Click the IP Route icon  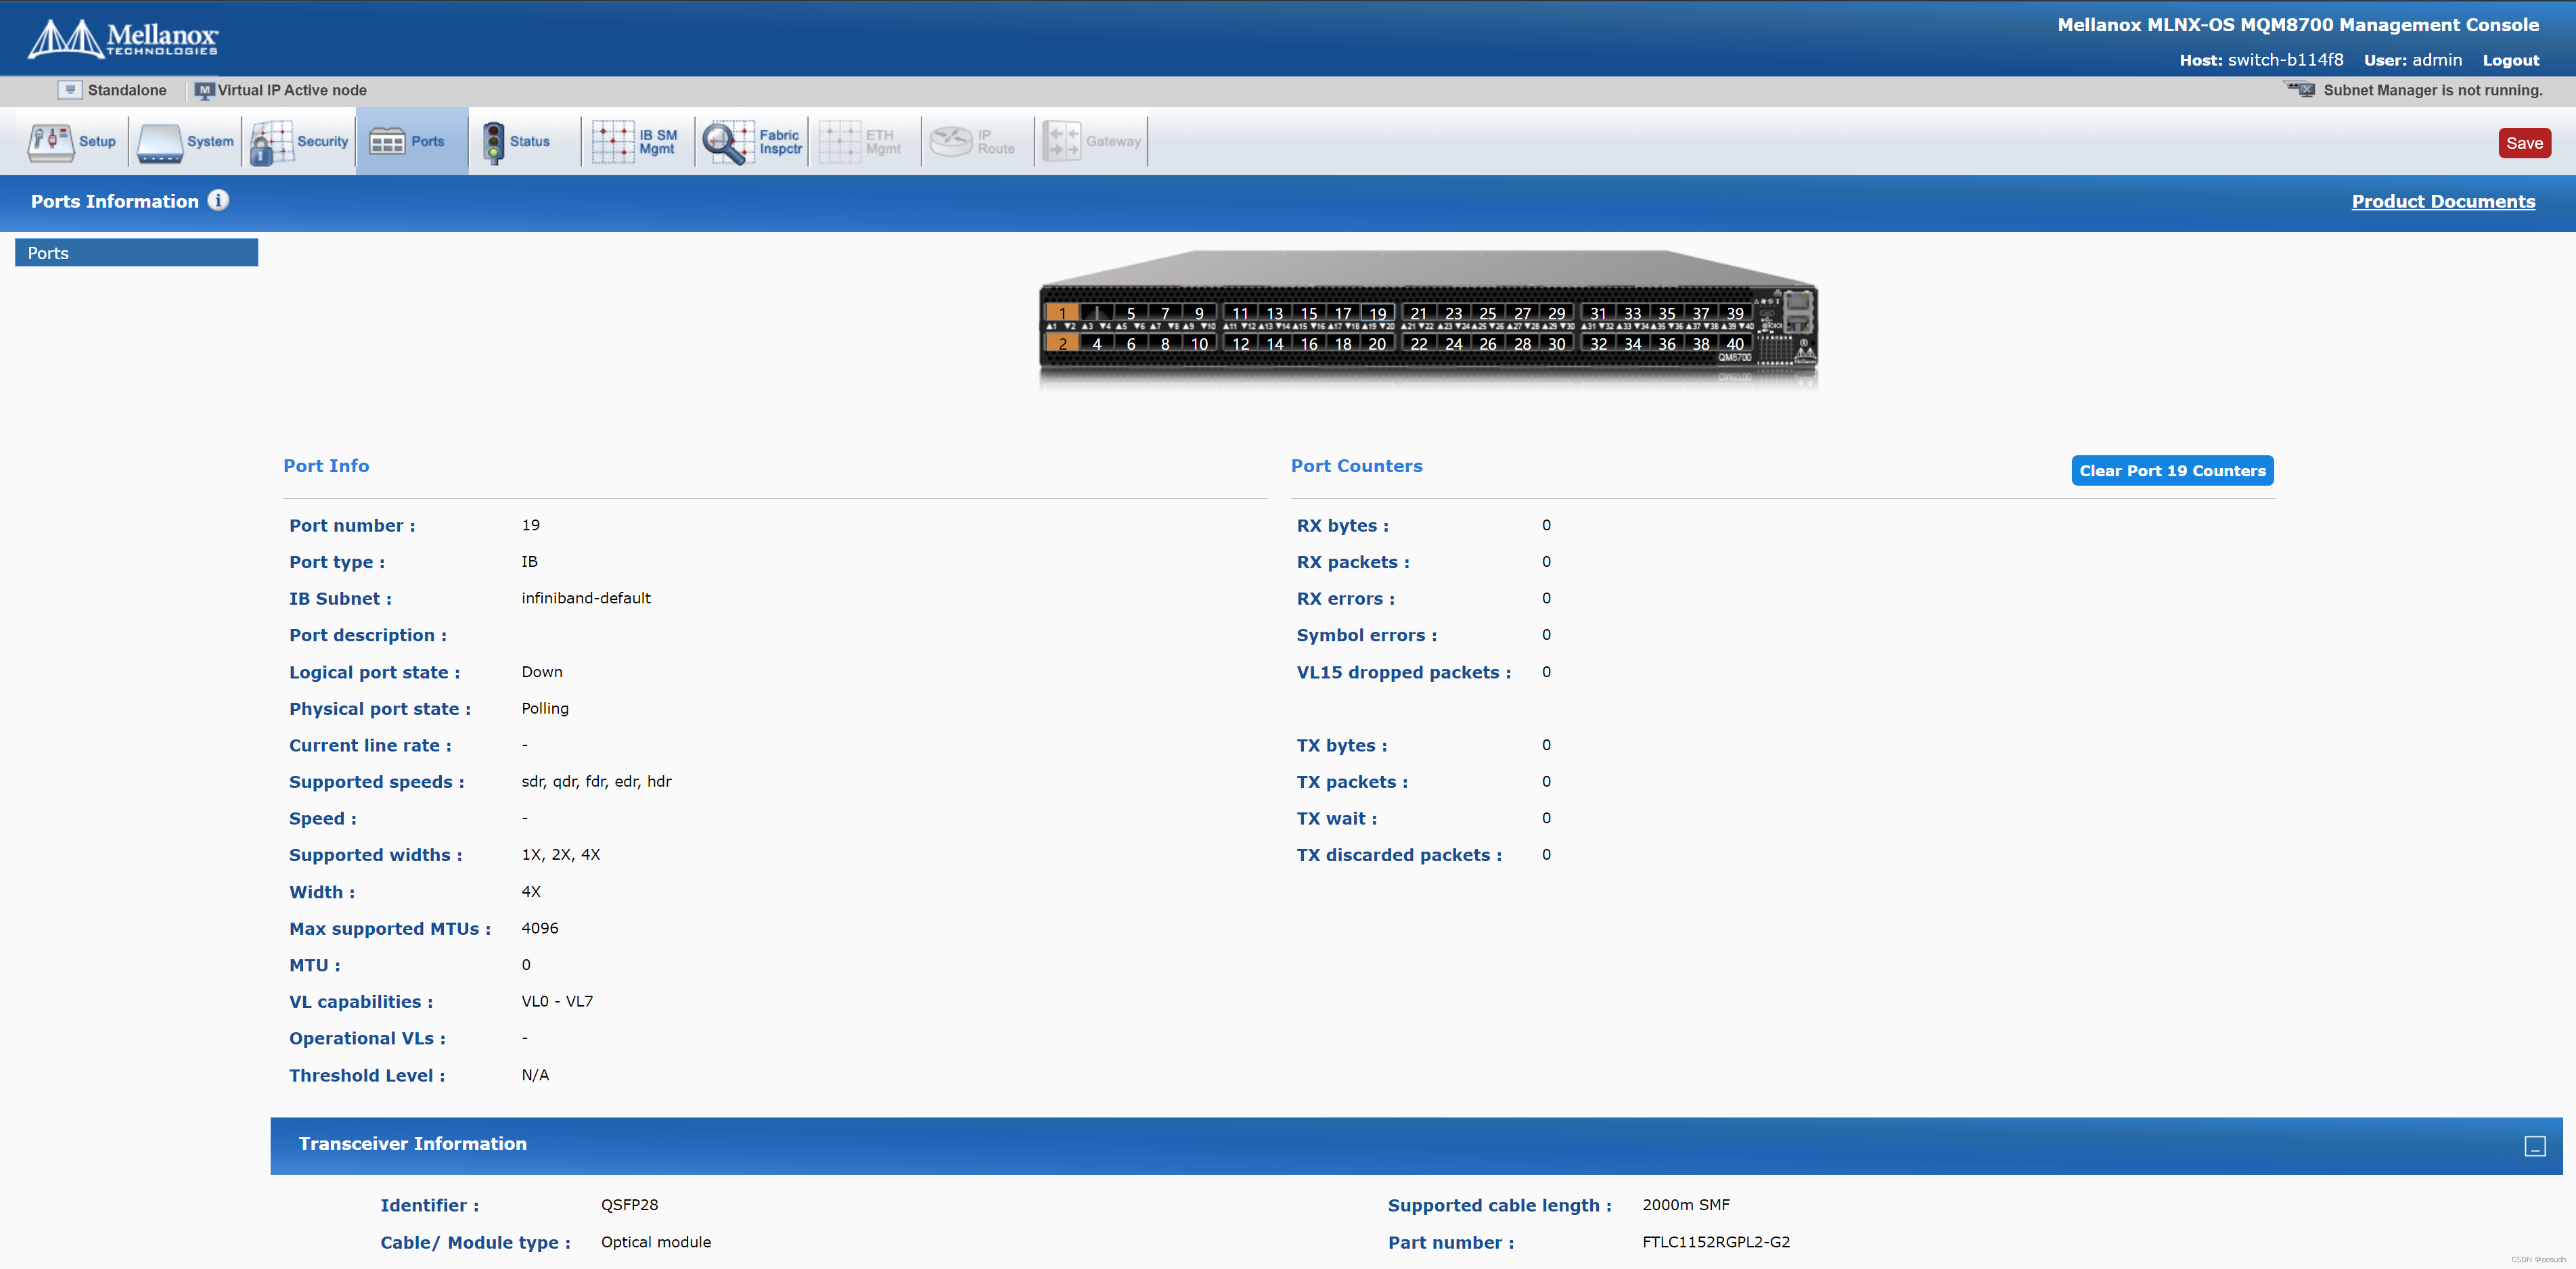coord(951,142)
